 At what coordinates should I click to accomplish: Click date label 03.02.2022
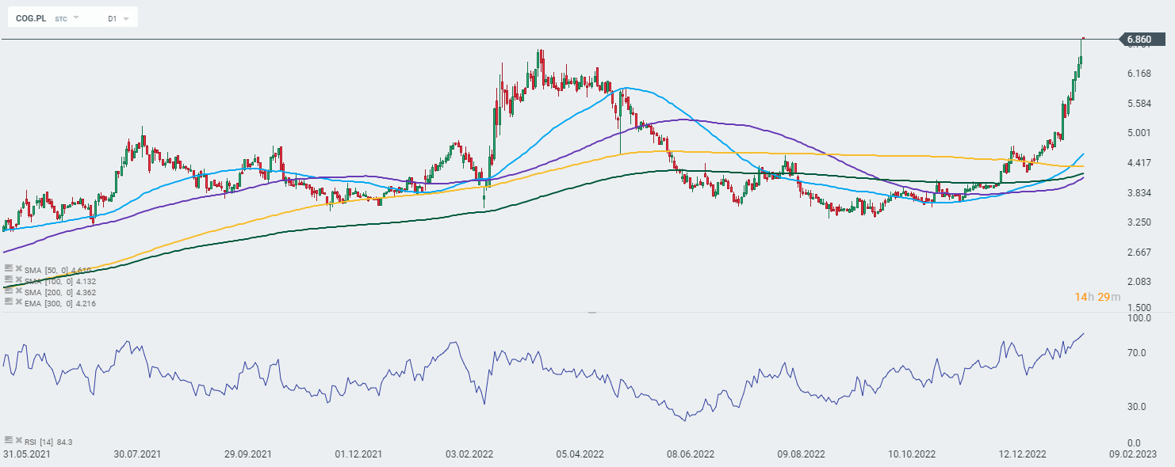point(469,455)
